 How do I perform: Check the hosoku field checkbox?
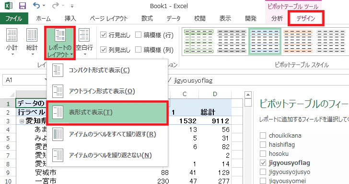pyautogui.click(x=263, y=153)
